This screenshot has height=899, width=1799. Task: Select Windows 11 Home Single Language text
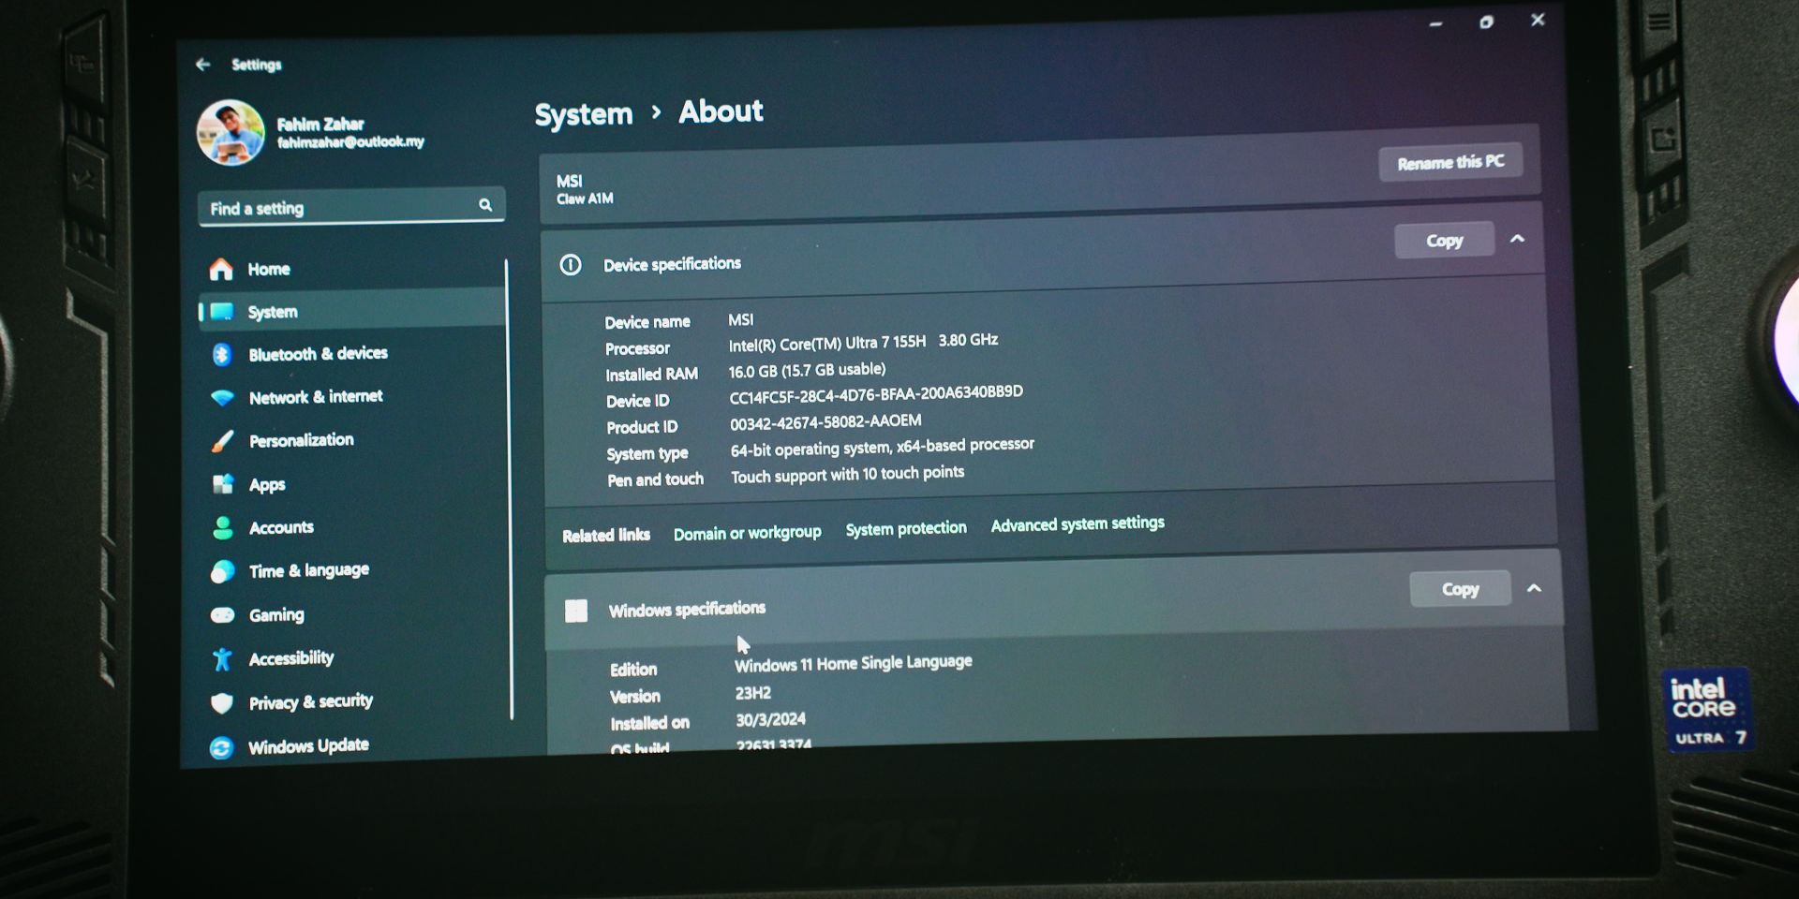(x=853, y=664)
